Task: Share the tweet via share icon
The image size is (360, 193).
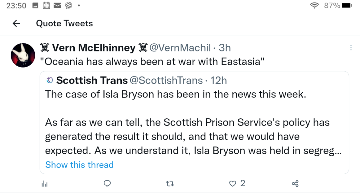Action: 295,184
